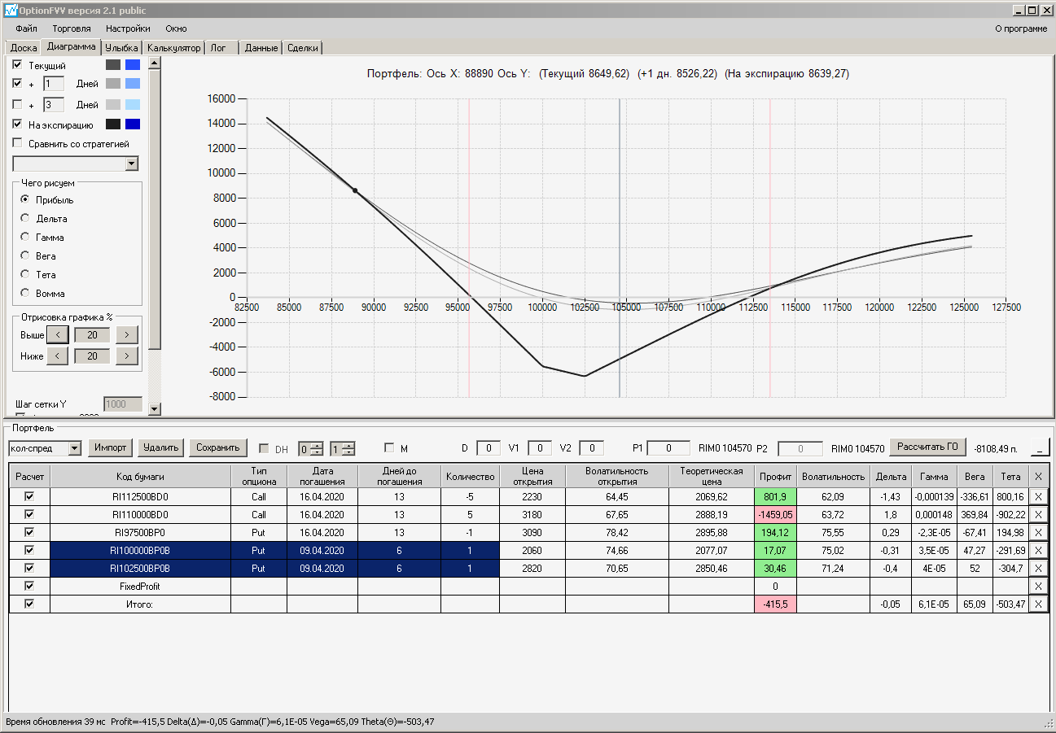
Task: Pick the dark blue swatch beside На экспирацию
Action: [x=133, y=124]
